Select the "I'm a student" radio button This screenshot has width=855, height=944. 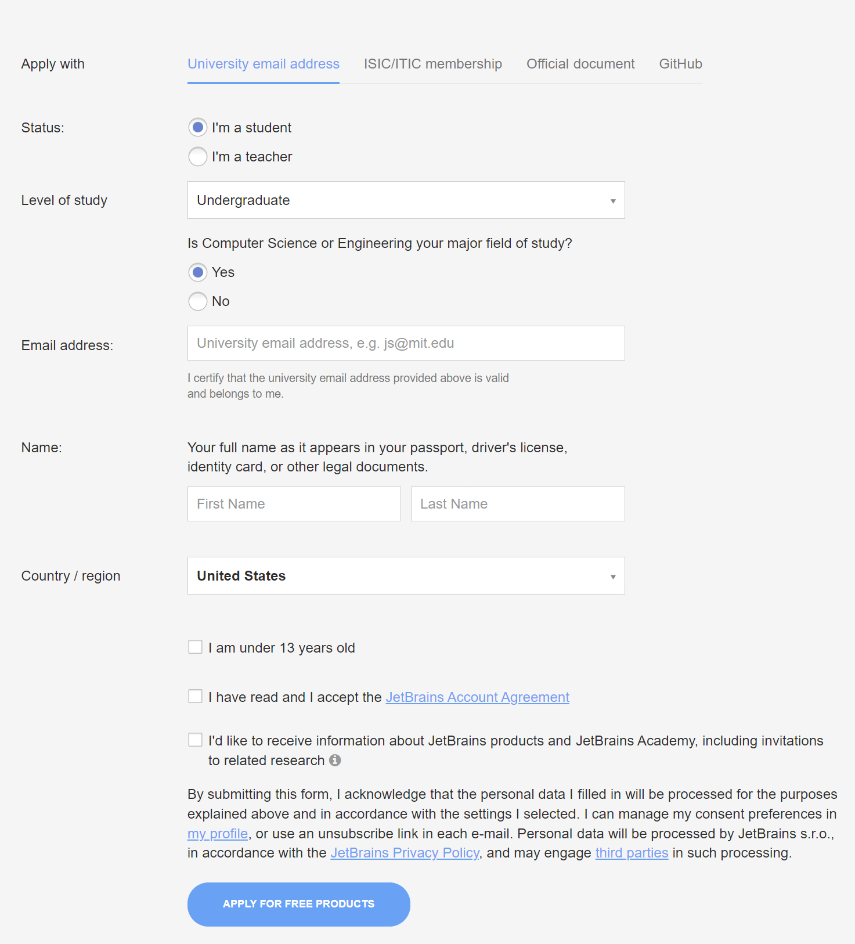click(x=197, y=128)
